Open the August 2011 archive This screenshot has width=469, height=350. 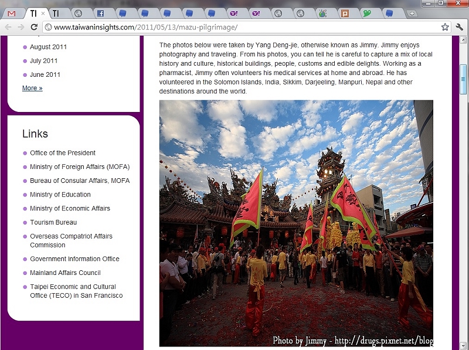pos(48,47)
